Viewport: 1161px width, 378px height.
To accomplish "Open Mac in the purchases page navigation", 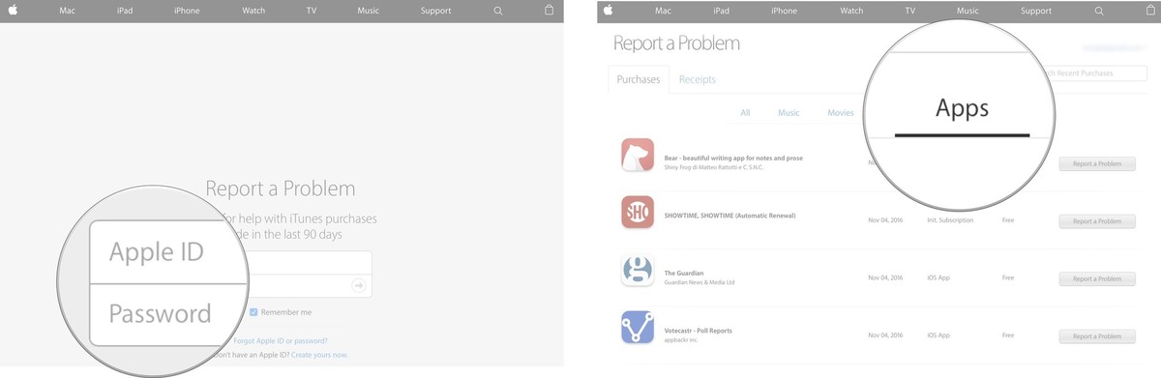I will coord(663,11).
